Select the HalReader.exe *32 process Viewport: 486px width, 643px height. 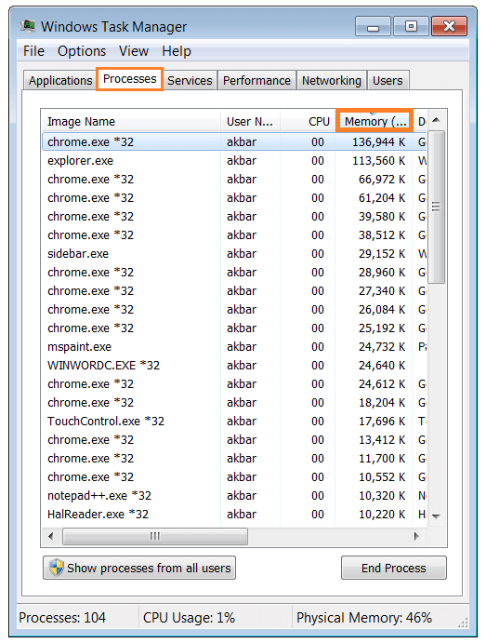[x=234, y=515]
